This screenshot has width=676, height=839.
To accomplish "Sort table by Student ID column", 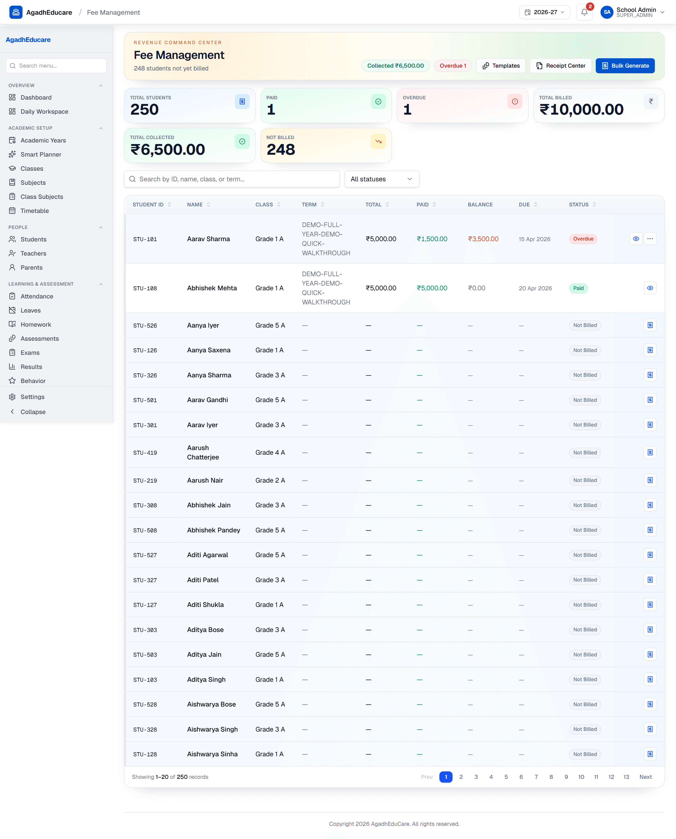I will tap(152, 205).
